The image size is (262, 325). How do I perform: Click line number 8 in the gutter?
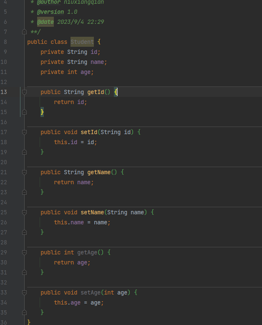[x=5, y=42]
